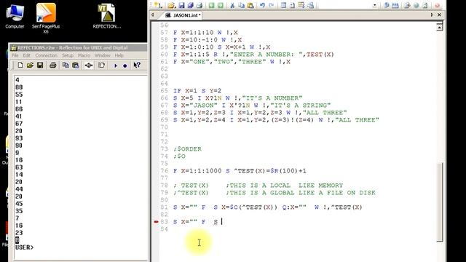Click Save floppy icon in Reflection toolbar
The image size is (466, 262).
point(40,65)
